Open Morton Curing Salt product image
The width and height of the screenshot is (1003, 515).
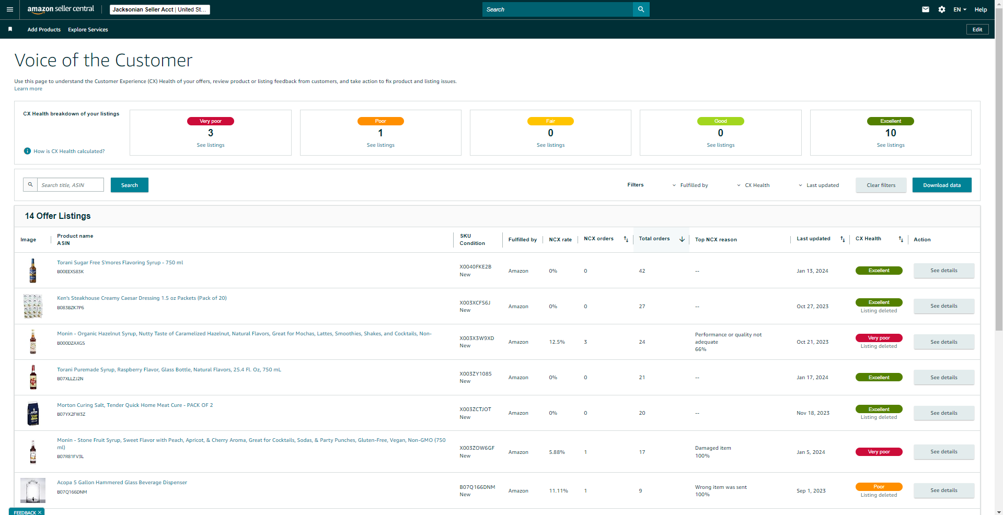[33, 413]
